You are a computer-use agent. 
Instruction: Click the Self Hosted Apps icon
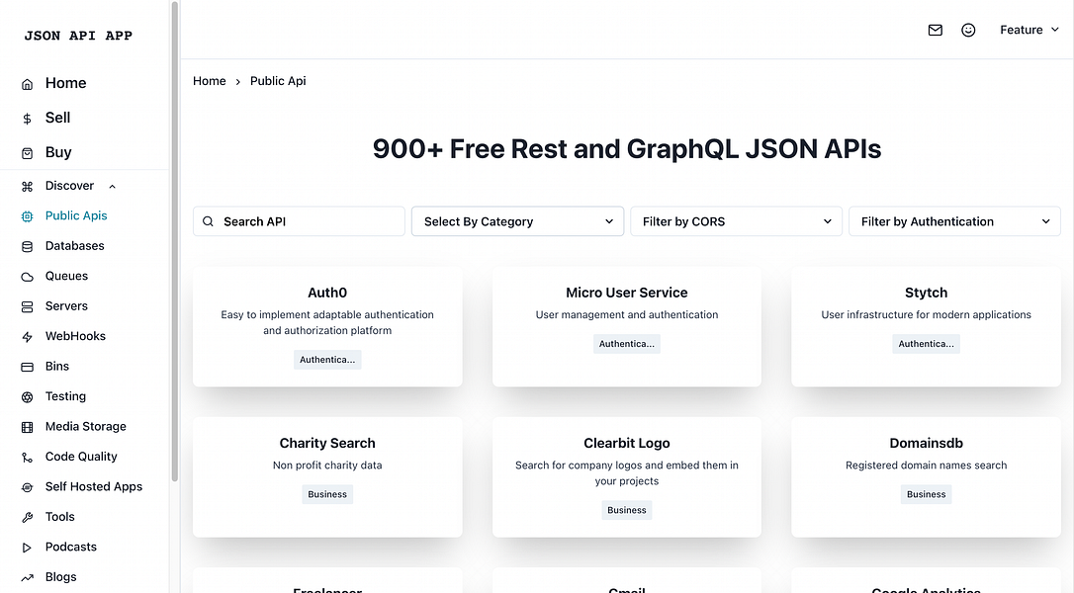[x=28, y=487]
